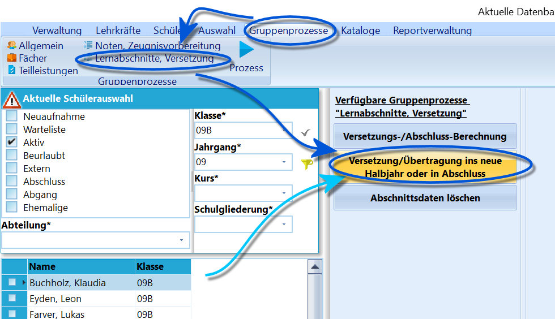Click the yellow filter funnel icon
The height and width of the screenshot is (319, 555).
click(307, 164)
